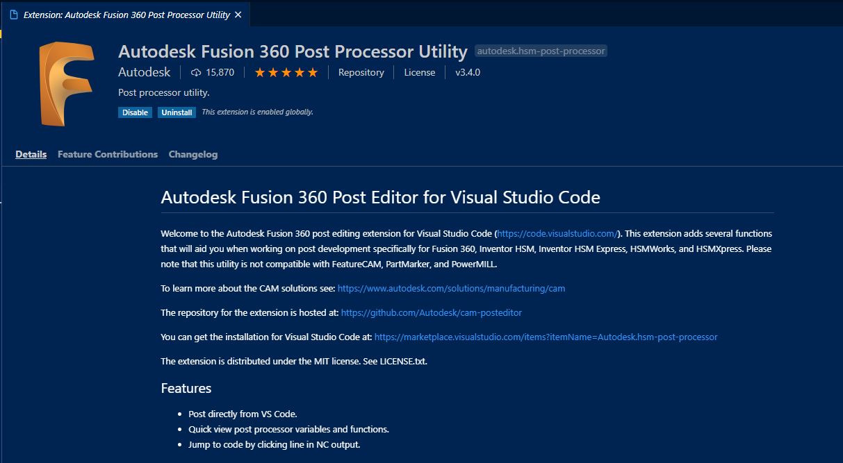Click the five-star rating

pyautogui.click(x=286, y=72)
